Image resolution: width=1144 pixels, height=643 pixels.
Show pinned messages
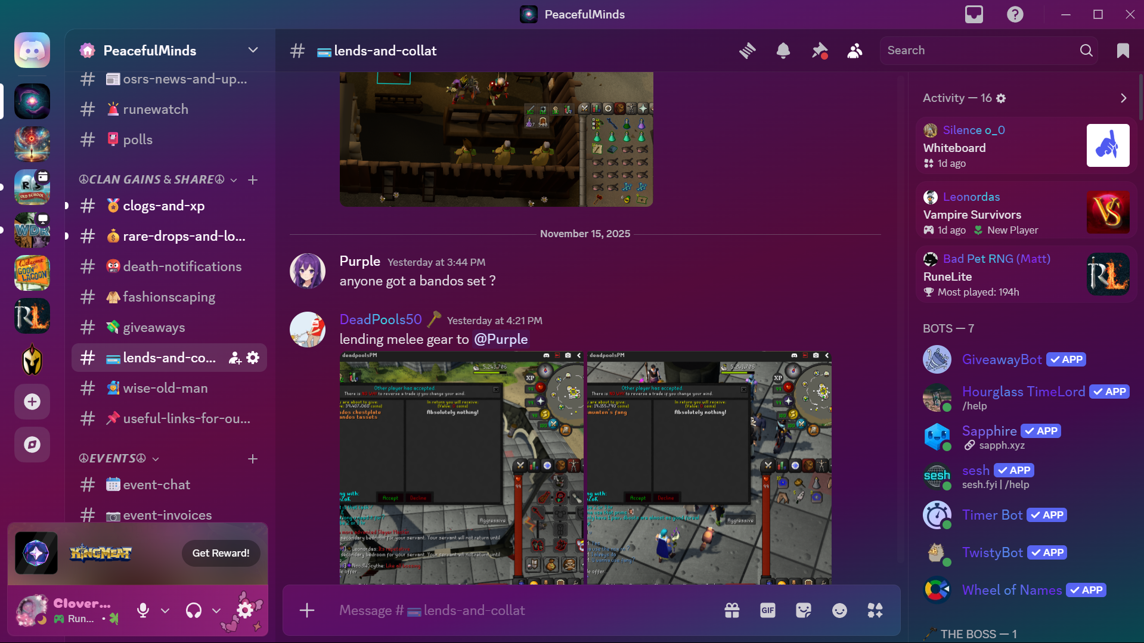coord(819,51)
